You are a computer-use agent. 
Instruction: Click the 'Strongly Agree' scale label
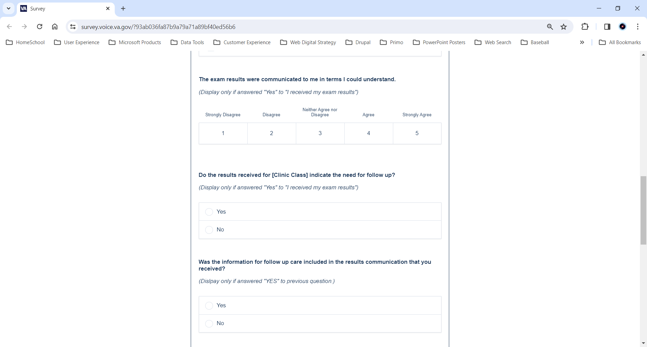417,115
